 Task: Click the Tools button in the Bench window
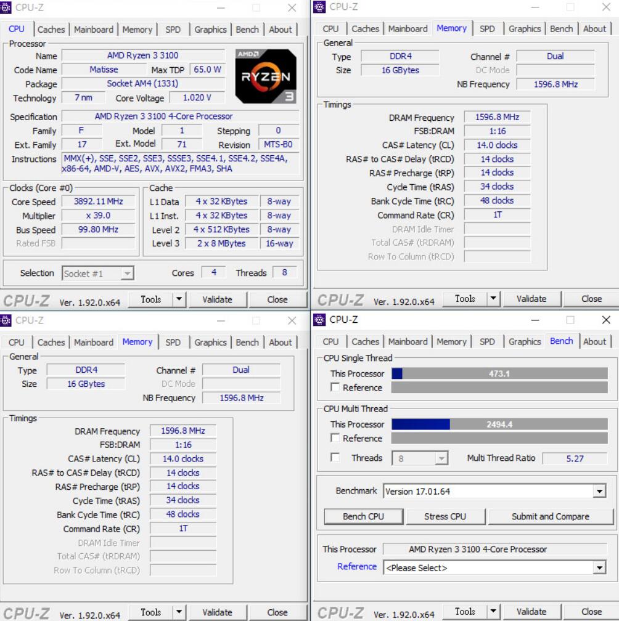(x=465, y=612)
